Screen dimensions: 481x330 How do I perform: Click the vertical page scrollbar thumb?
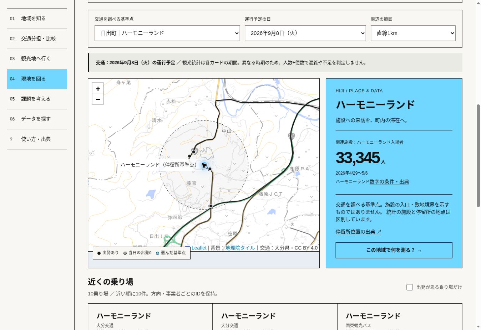tap(478, 156)
